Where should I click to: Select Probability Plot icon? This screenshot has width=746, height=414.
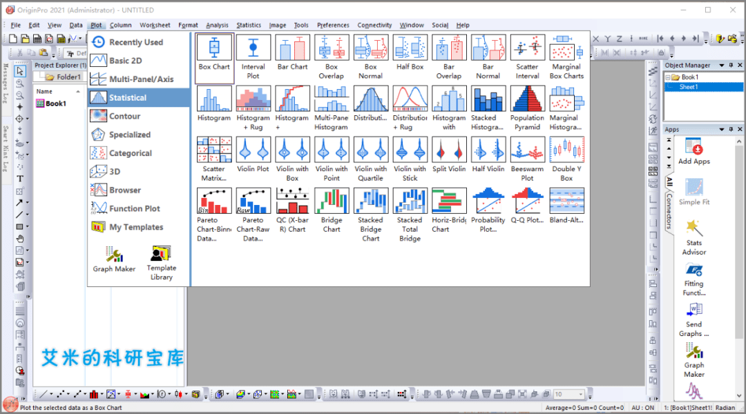(488, 210)
